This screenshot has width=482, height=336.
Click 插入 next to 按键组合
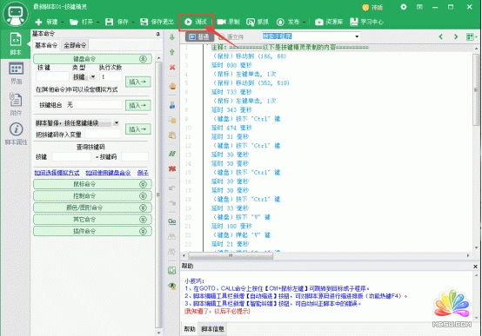point(138,105)
